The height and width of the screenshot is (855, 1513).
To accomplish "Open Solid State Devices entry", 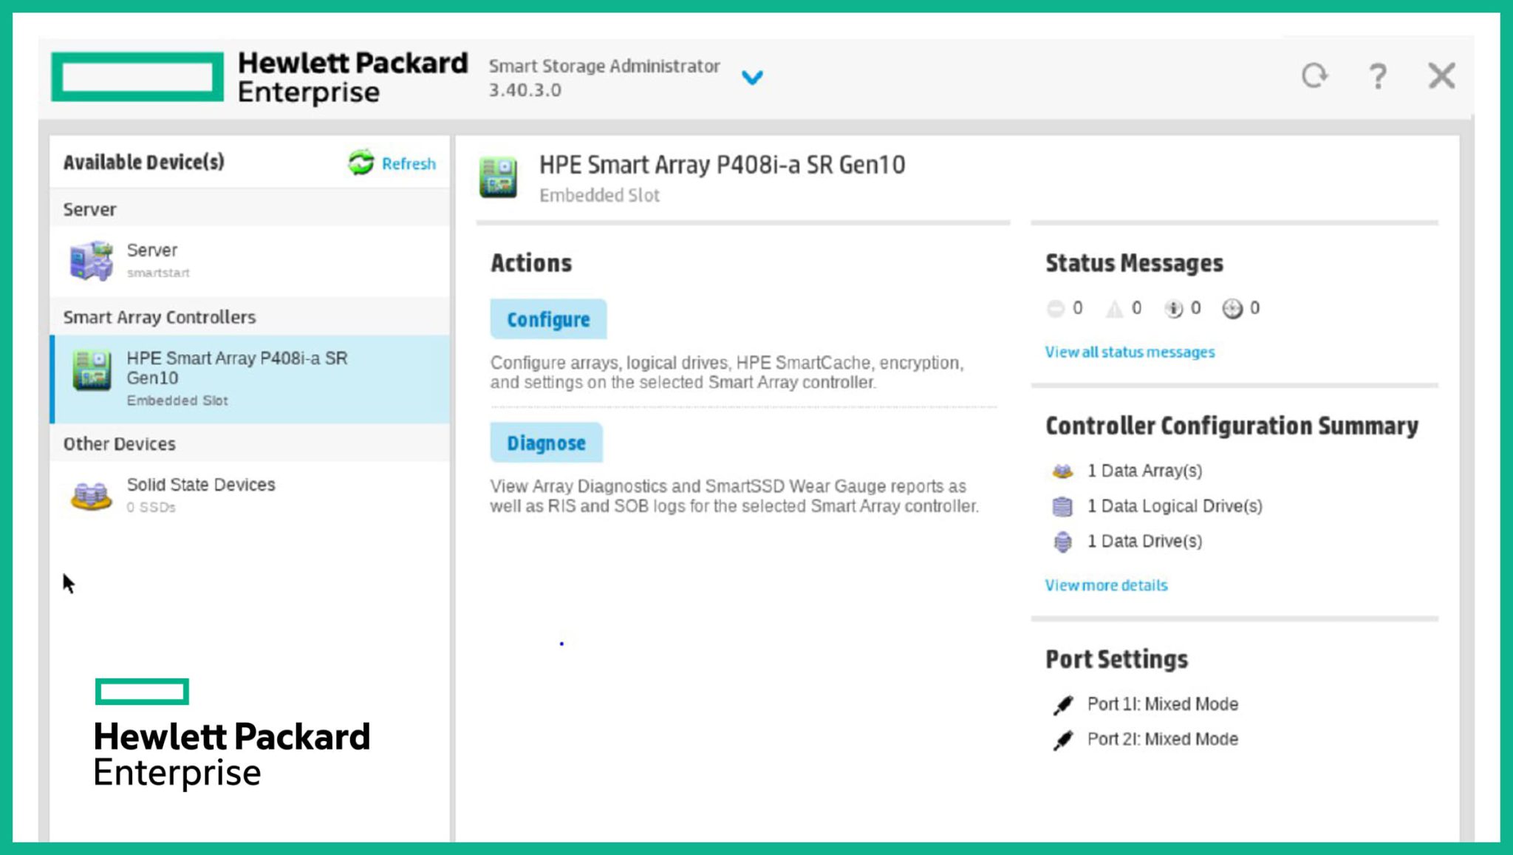I will coord(250,495).
